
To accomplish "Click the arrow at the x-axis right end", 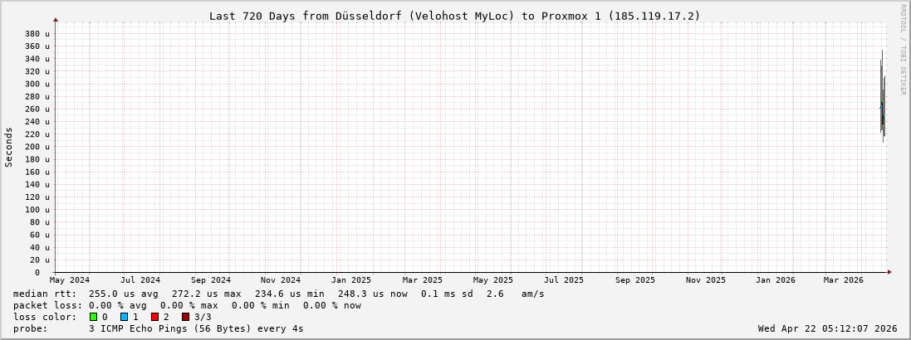I will pos(889,272).
